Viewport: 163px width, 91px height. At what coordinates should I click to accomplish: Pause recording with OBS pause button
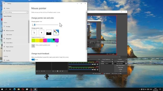pos(126,63)
